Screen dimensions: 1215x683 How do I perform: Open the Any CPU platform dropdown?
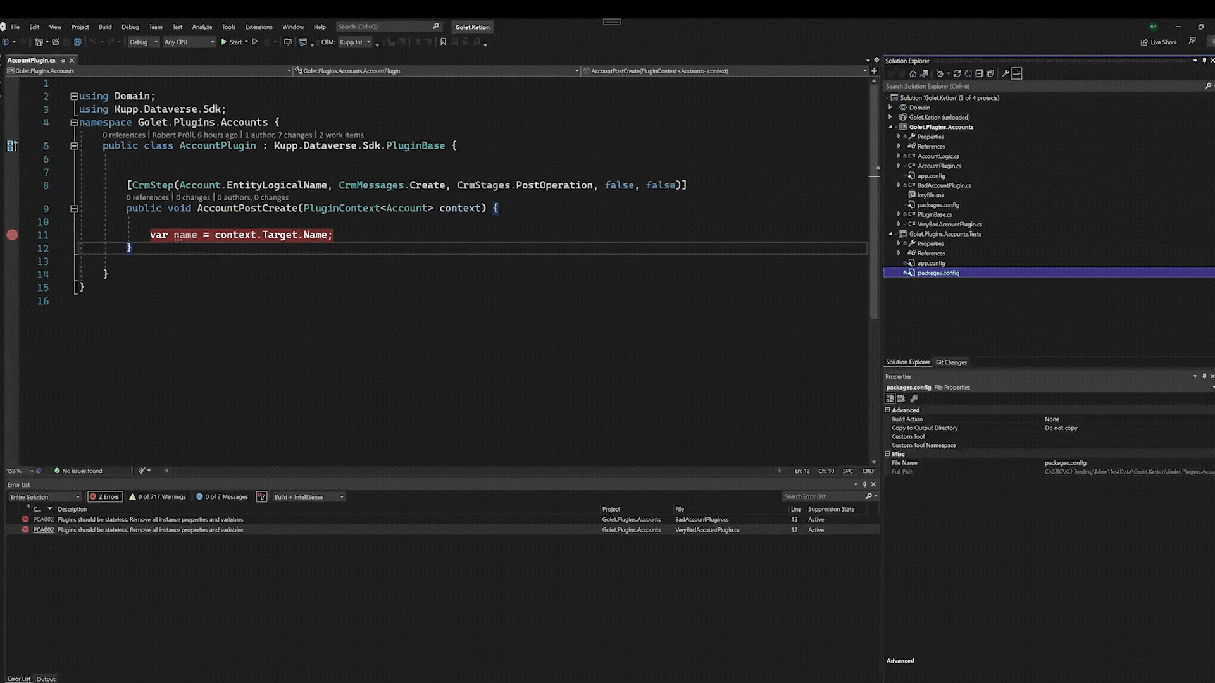189,42
